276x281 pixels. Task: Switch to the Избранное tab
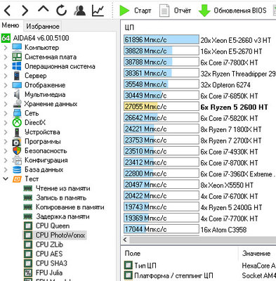(x=43, y=26)
